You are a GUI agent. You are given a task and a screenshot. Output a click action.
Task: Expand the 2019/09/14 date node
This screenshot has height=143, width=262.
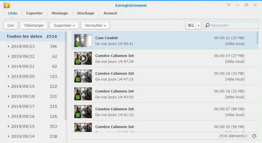(x=9, y=136)
